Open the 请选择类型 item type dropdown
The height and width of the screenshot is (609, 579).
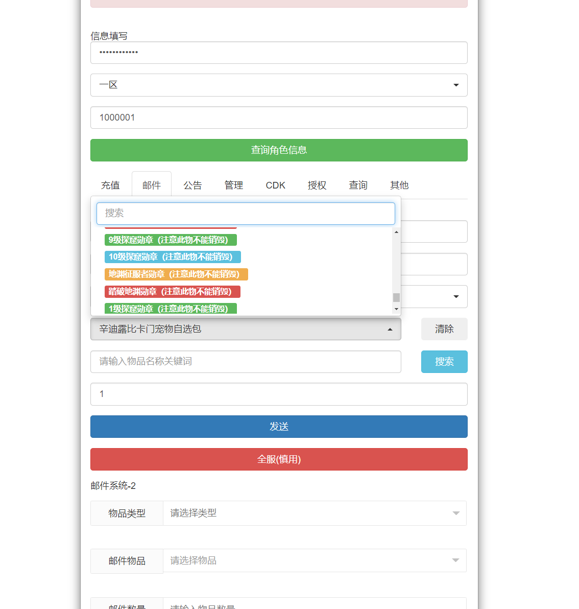pyautogui.click(x=314, y=513)
